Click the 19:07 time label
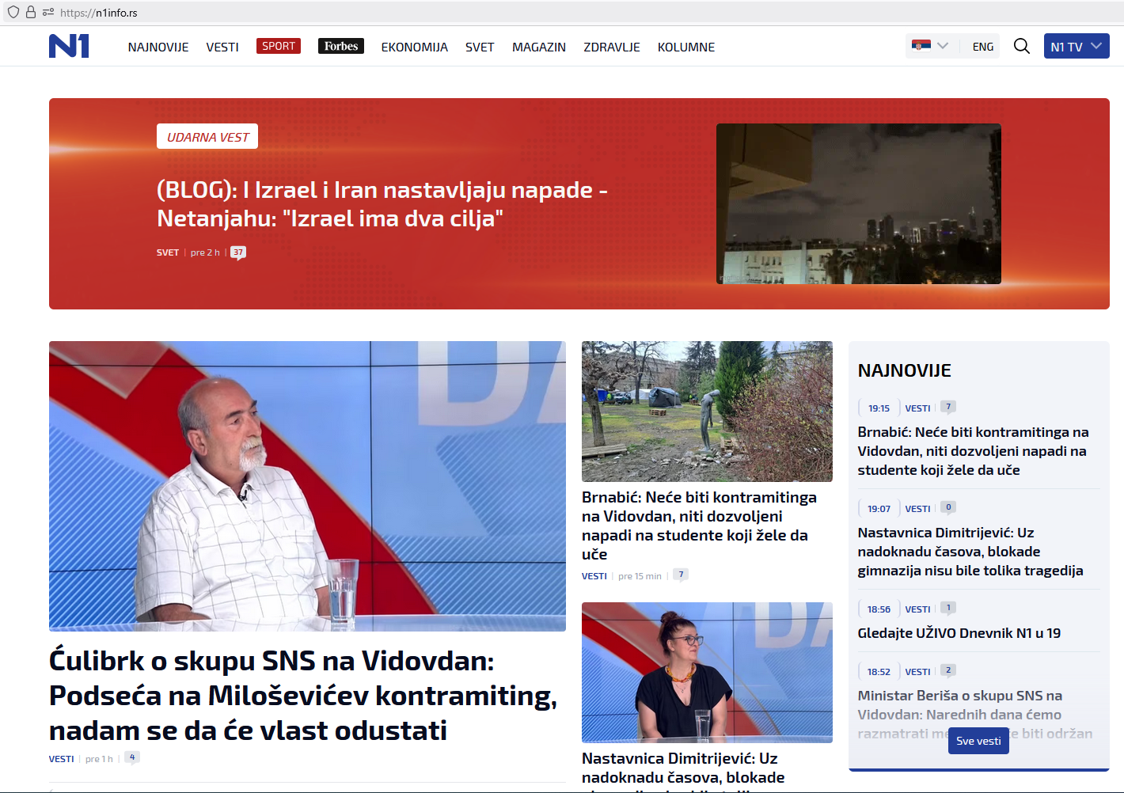 tap(879, 509)
